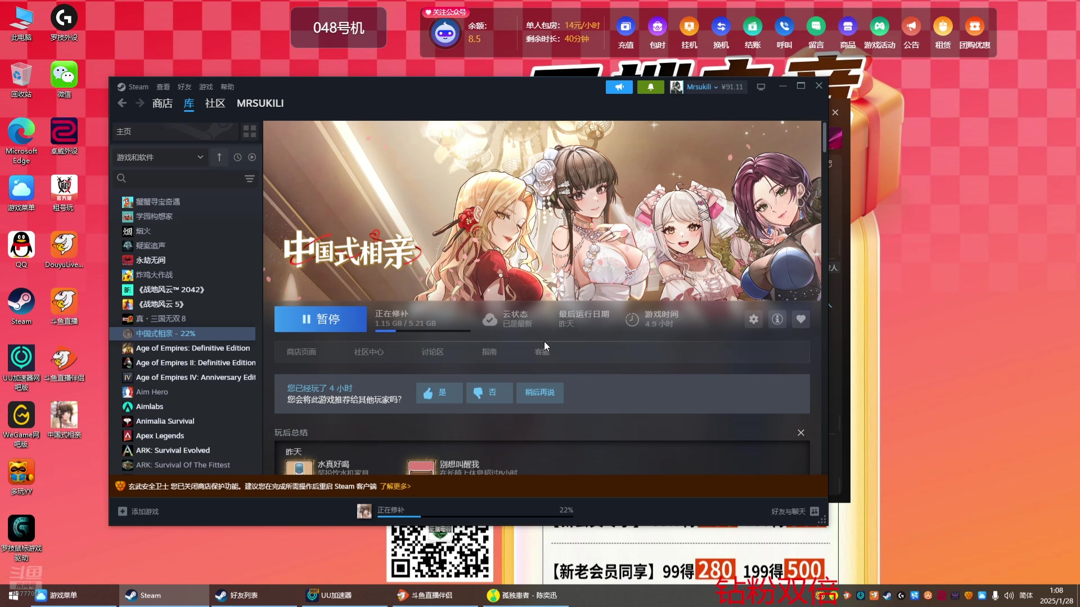
Task: Click the sort ascending arrow icon
Action: 219,157
